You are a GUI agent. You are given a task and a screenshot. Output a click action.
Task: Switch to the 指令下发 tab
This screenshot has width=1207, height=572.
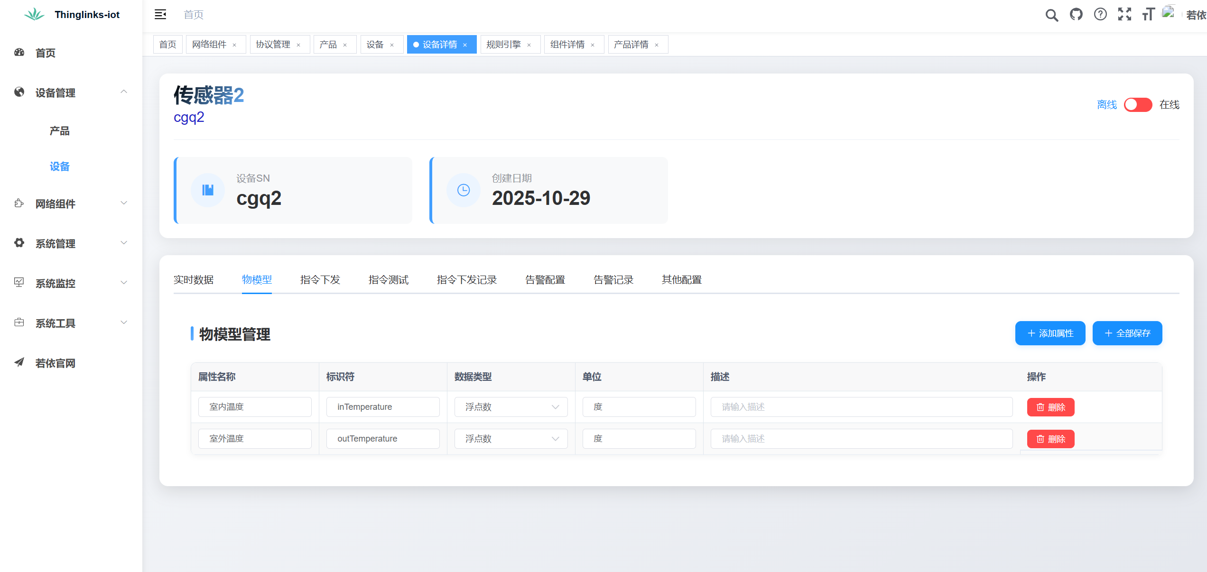[x=320, y=280]
